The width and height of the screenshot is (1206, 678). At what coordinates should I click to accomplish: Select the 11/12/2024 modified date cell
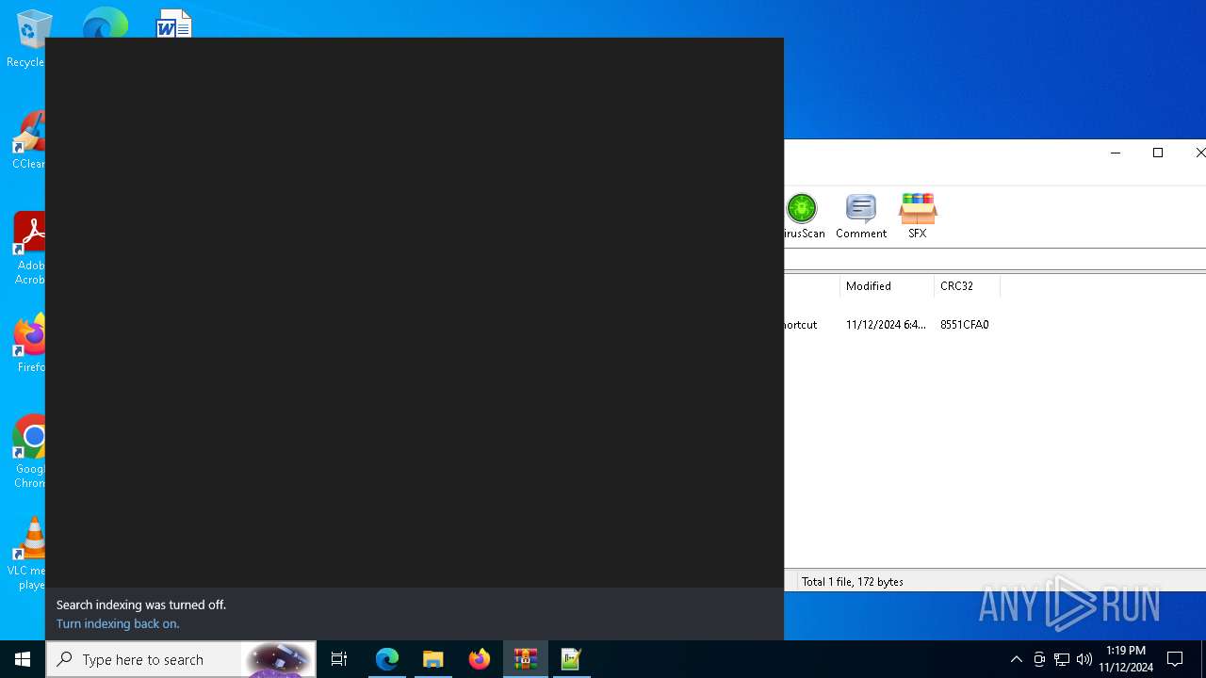coord(886,325)
